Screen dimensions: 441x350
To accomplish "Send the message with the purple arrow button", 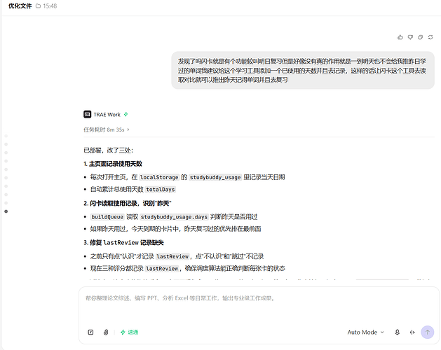I will tap(427, 332).
